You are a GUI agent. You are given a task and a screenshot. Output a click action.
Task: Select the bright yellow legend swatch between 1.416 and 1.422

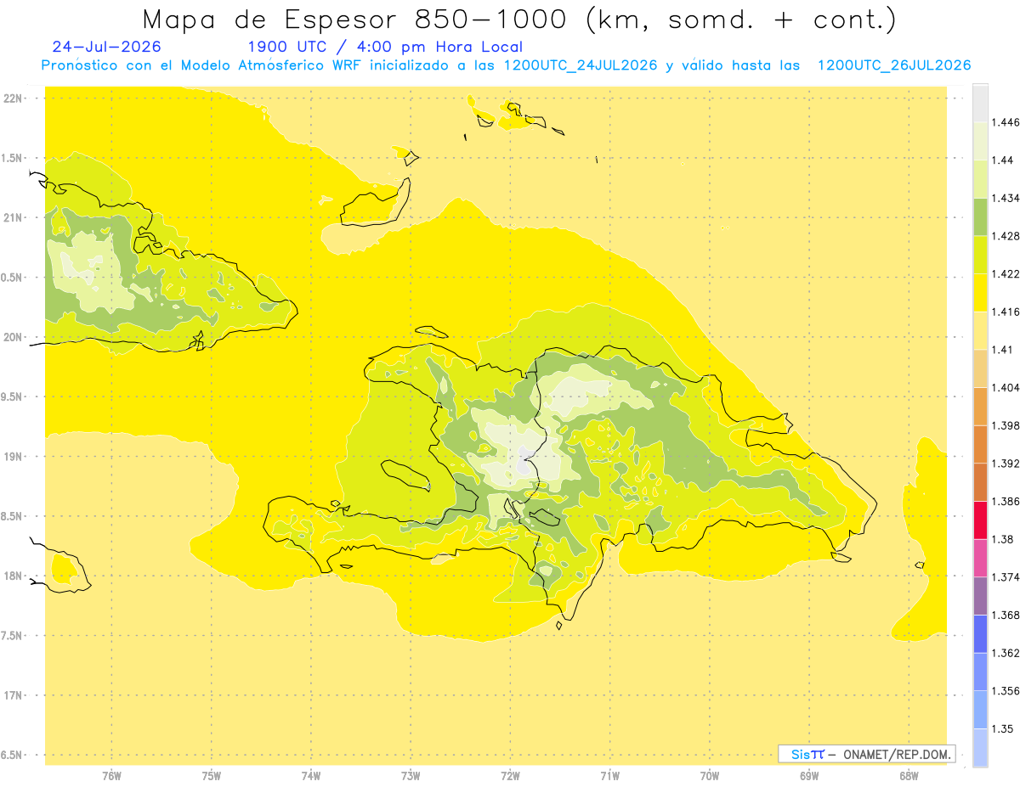point(980,293)
